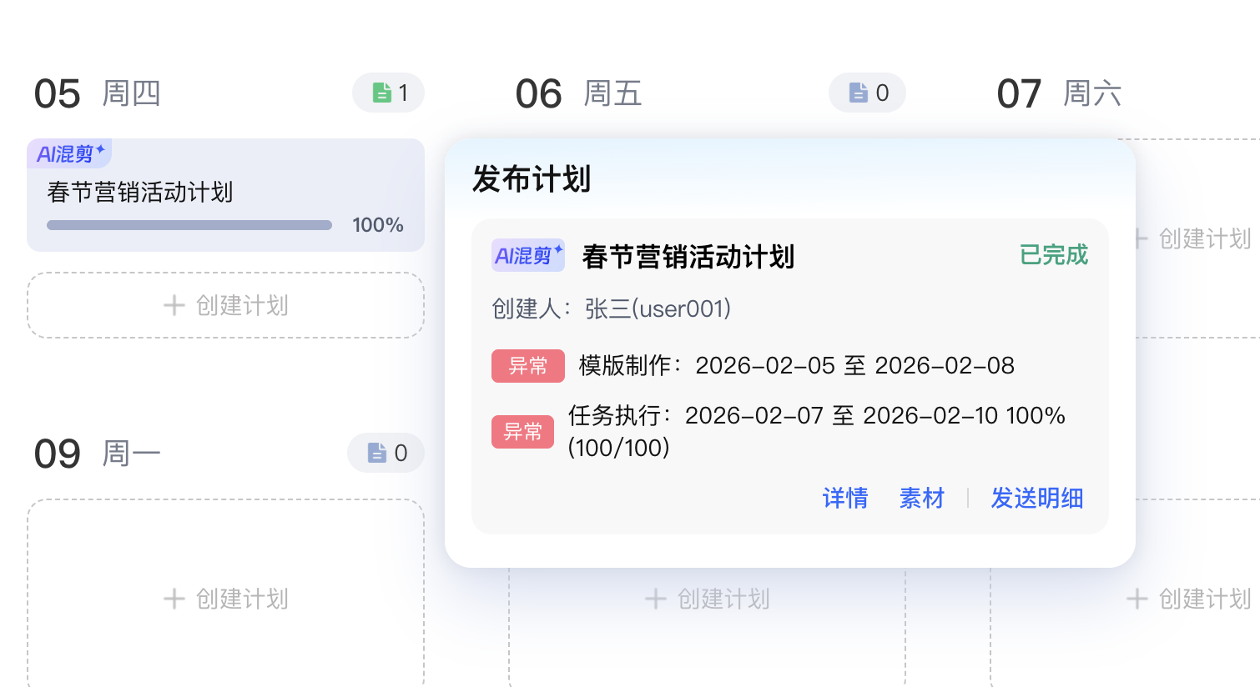Click the AI混剪 tag on Thursday's plan card

tap(70, 153)
